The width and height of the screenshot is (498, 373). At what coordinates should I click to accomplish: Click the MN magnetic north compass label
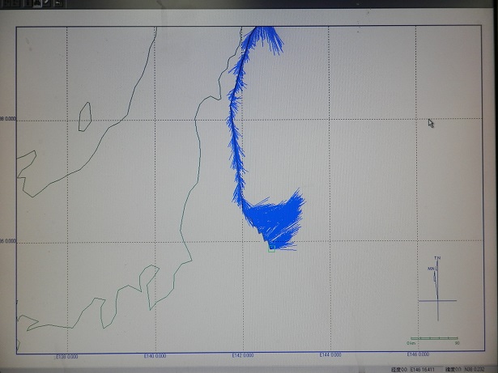tap(431, 269)
